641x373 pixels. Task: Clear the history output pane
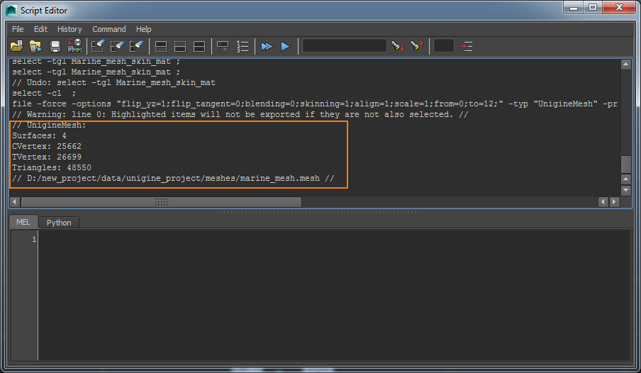98,46
